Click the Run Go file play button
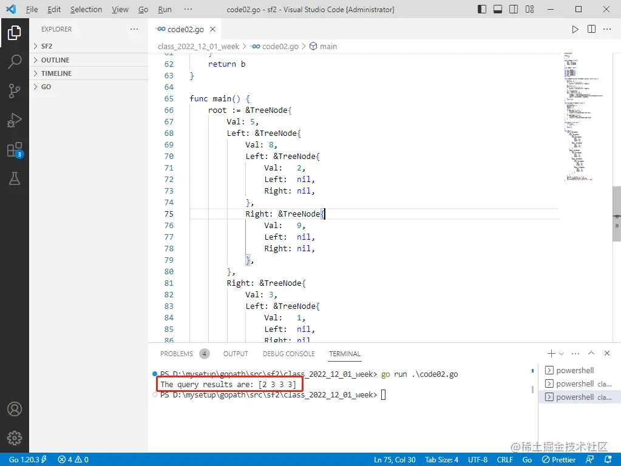This screenshot has height=466, width=621. click(x=575, y=29)
